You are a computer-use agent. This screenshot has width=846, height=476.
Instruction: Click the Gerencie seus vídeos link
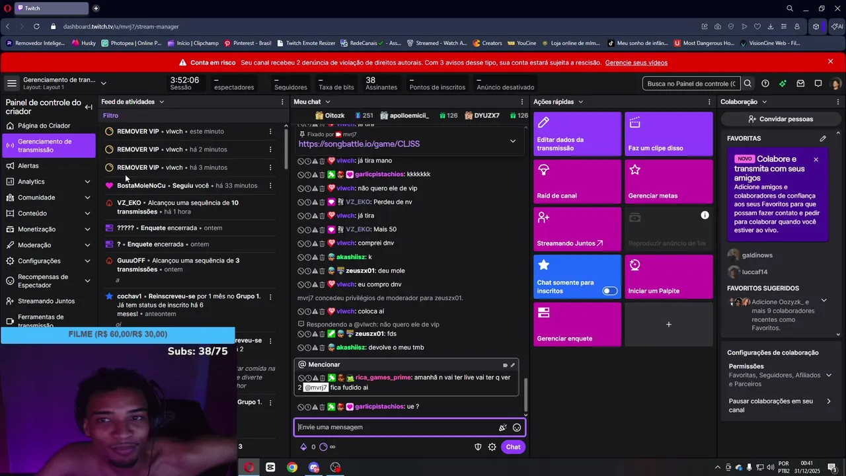[x=636, y=63]
